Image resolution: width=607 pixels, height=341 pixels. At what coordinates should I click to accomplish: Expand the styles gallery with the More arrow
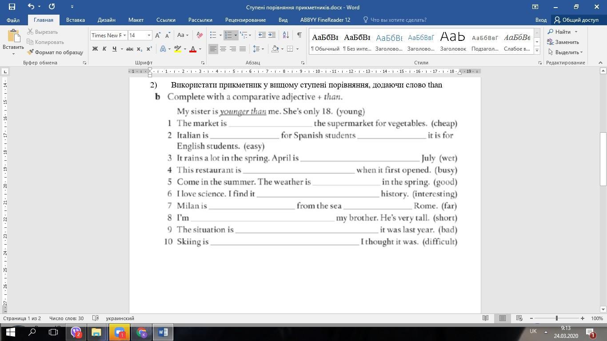(537, 51)
